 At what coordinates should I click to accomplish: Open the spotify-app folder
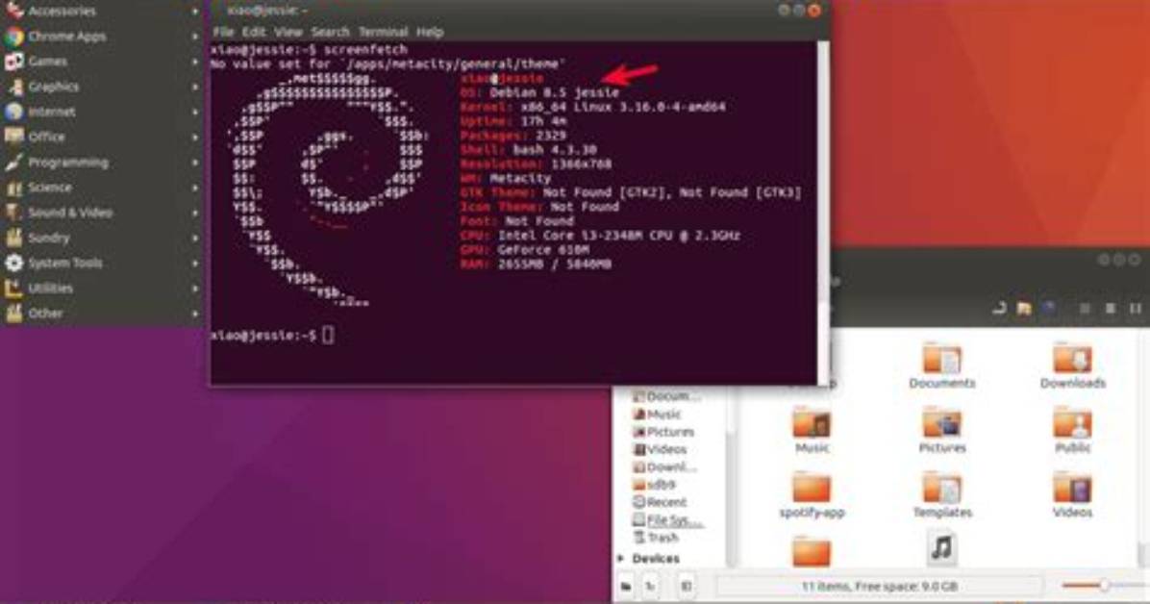[x=812, y=495]
